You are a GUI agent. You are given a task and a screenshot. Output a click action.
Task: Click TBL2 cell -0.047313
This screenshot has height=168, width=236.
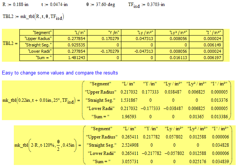tap(138, 51)
